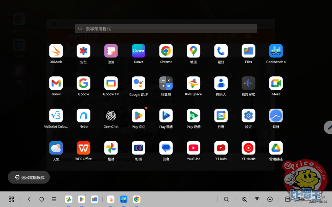
Task: Launch the Canva app
Action: coord(138,51)
